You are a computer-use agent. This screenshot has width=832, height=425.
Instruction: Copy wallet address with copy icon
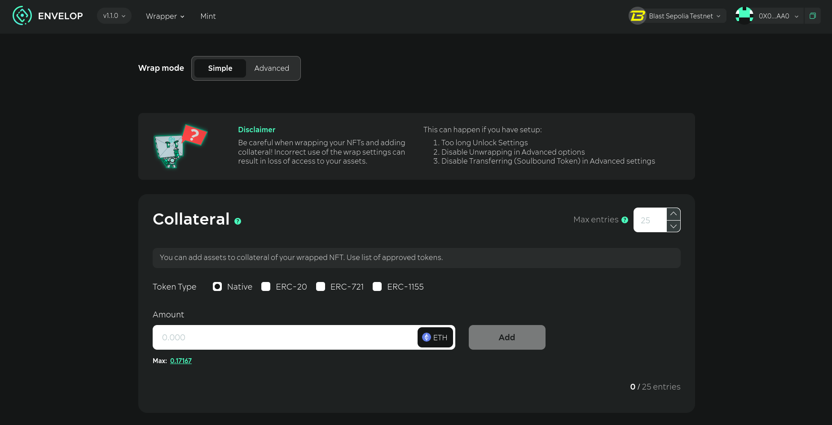812,16
